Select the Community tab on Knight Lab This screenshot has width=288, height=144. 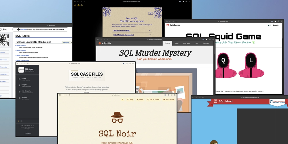[206, 43]
